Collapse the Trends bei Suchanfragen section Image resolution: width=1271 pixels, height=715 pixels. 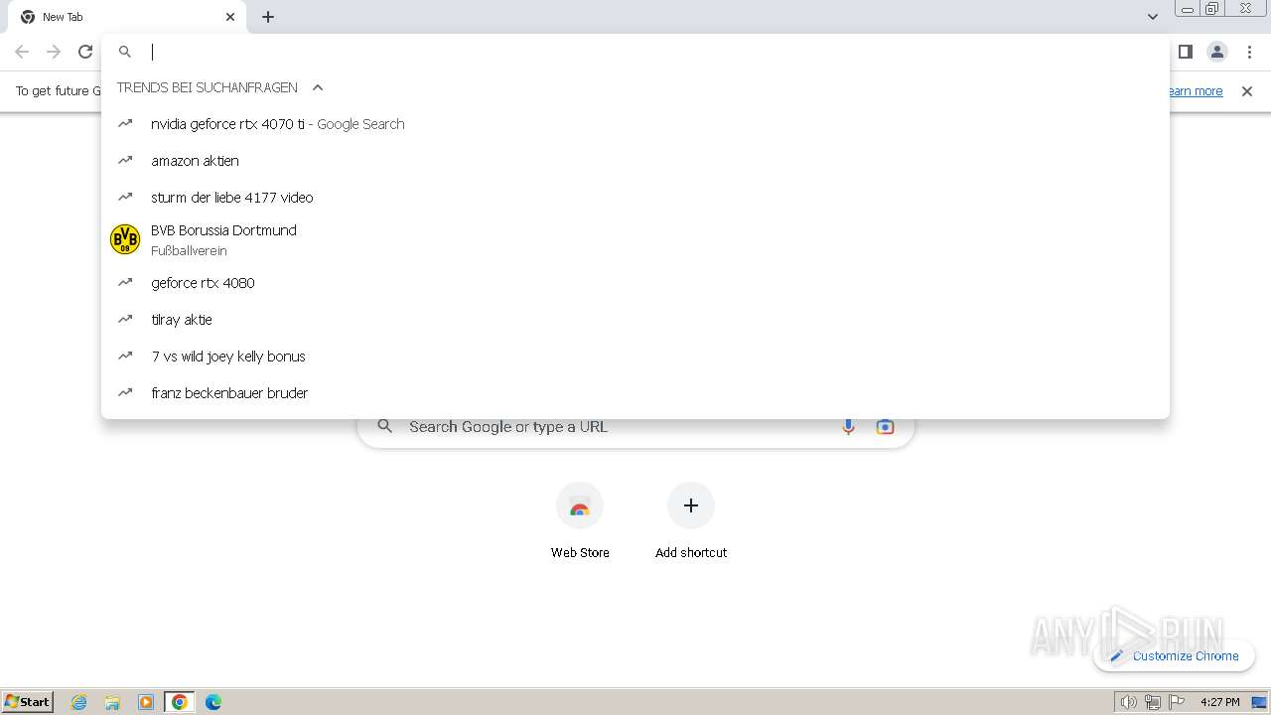[318, 87]
